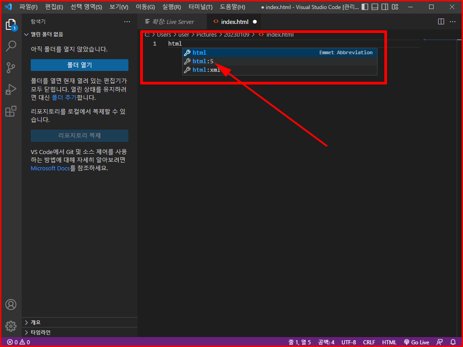This screenshot has width=463, height=347.
Task: Open Run and Debug view icon
Action: [11, 89]
